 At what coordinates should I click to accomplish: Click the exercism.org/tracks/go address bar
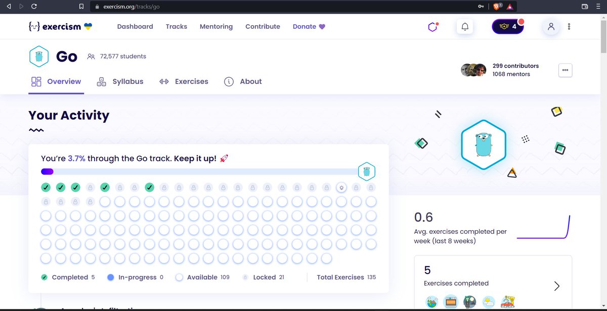303,7
